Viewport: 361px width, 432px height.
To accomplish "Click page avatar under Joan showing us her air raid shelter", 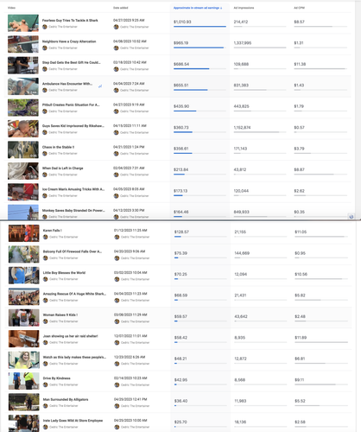I will click(x=45, y=342).
